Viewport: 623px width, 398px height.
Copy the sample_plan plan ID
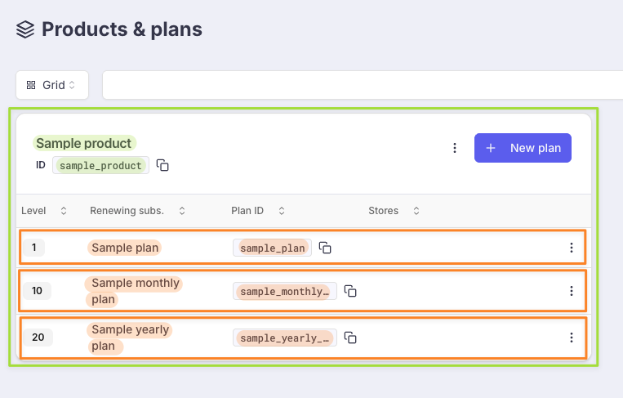[x=325, y=248]
